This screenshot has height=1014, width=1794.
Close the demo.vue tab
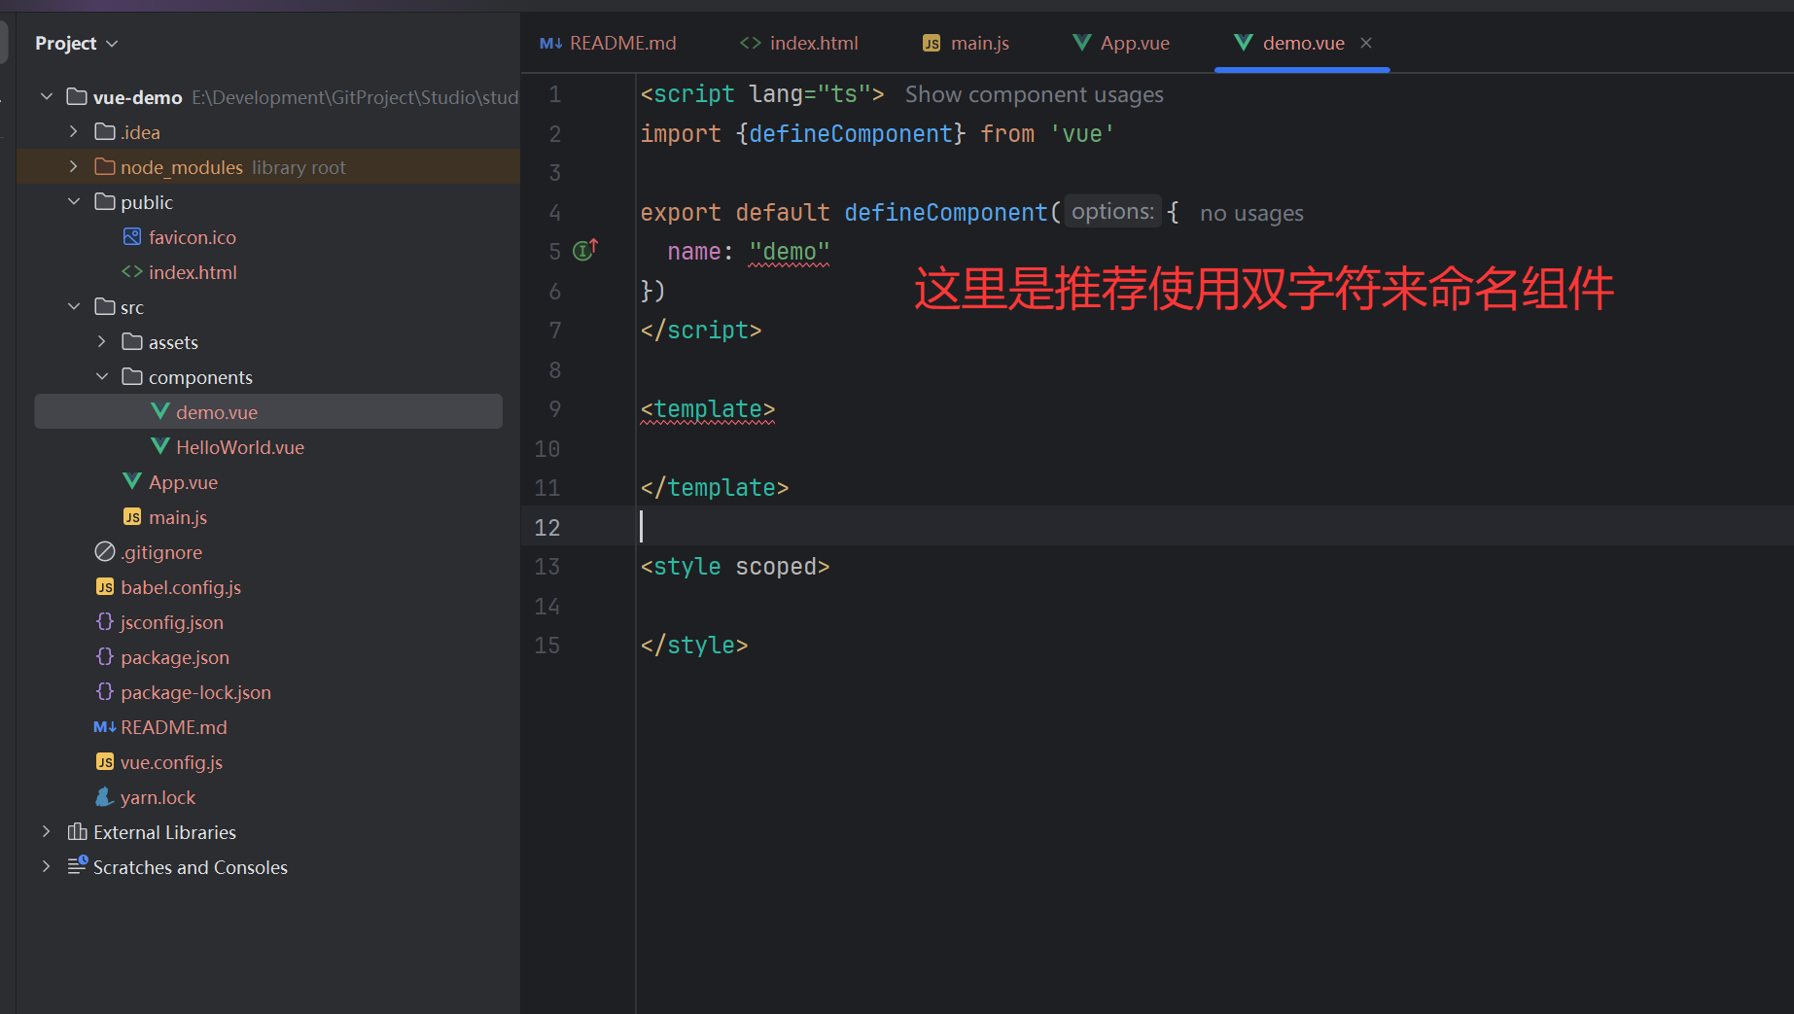[x=1366, y=43]
